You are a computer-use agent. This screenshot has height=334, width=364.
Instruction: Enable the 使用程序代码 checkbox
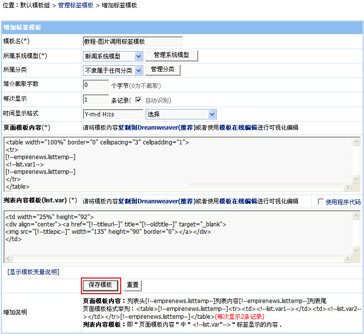321,202
